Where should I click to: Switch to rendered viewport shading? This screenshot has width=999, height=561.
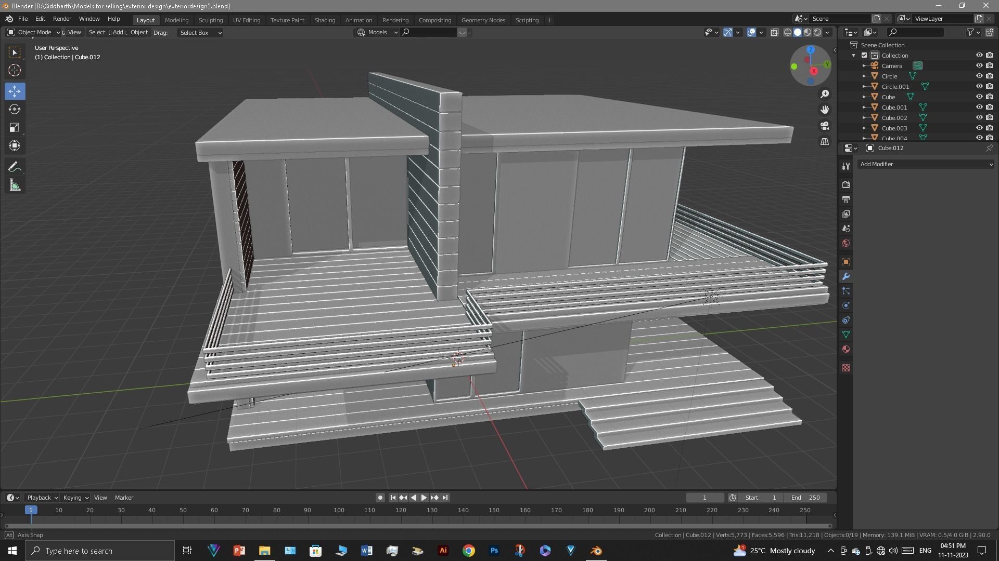tap(817, 32)
